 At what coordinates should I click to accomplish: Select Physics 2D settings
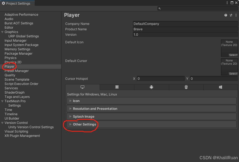(13, 62)
